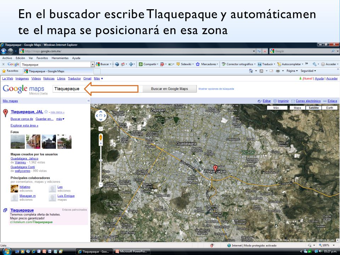The width and height of the screenshot is (340, 255).
Task: Open the Google toolbar search box dropdown
Action: pos(92,64)
